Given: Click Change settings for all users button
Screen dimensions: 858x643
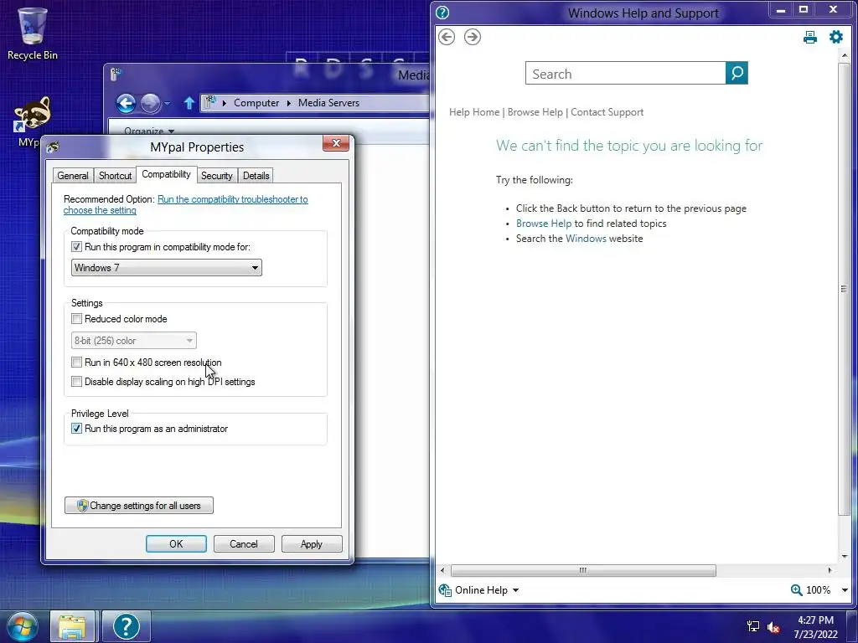Looking at the screenshot, I should [139, 505].
